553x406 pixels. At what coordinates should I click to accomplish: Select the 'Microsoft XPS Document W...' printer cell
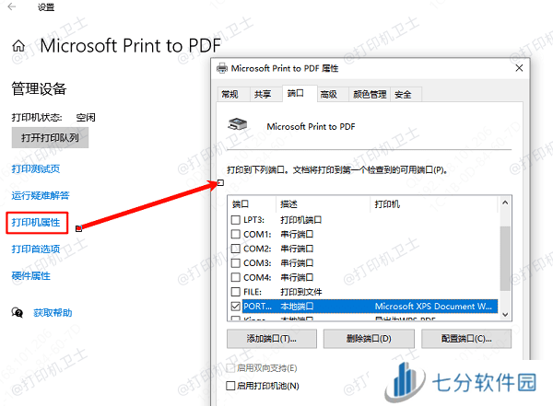pos(433,307)
